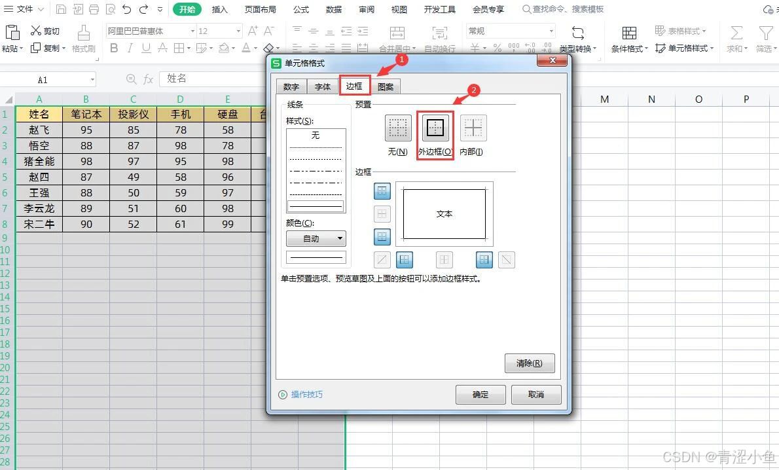The image size is (779, 470).
Task: Click the fx insert function icon
Action: (148, 79)
